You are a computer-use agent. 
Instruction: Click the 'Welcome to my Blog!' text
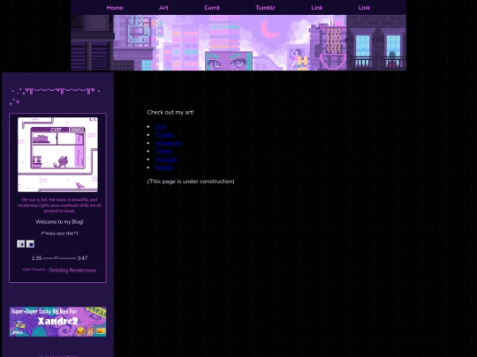pyautogui.click(x=60, y=222)
